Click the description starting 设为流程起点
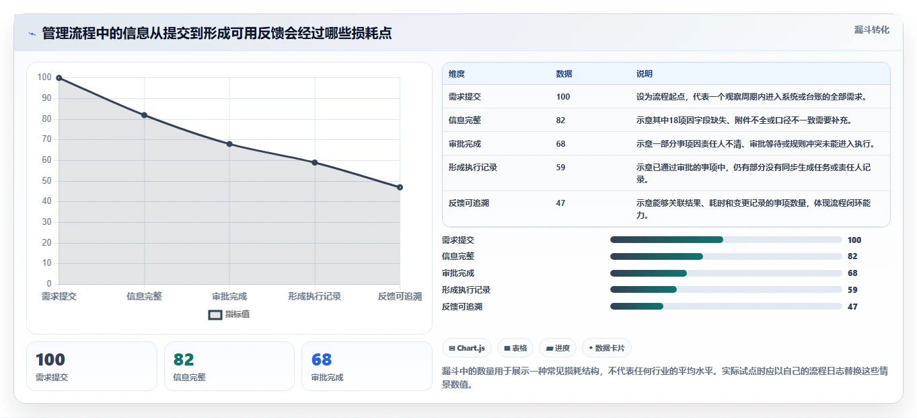The image size is (917, 418). (751, 97)
